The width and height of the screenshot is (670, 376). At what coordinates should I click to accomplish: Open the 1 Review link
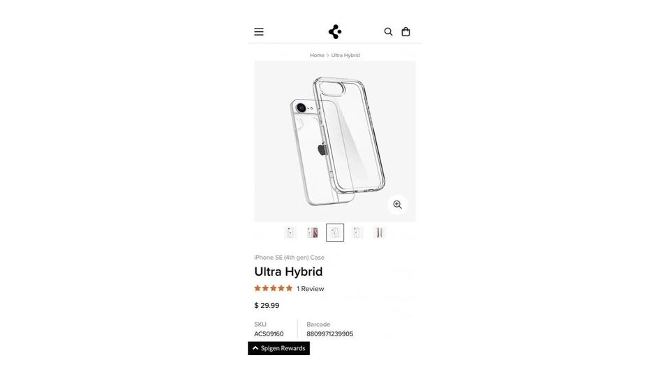(310, 288)
